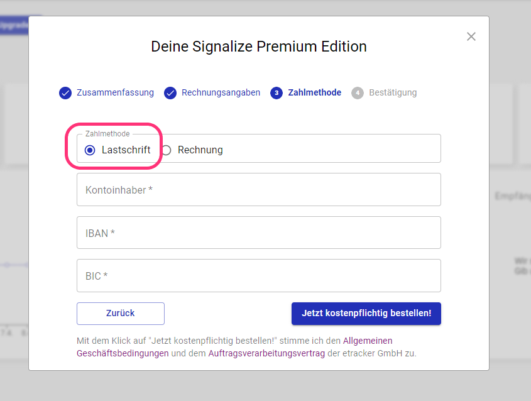The height and width of the screenshot is (401, 531).
Task: Click the Rechnungsangaben checkmark step icon
Action: point(170,93)
